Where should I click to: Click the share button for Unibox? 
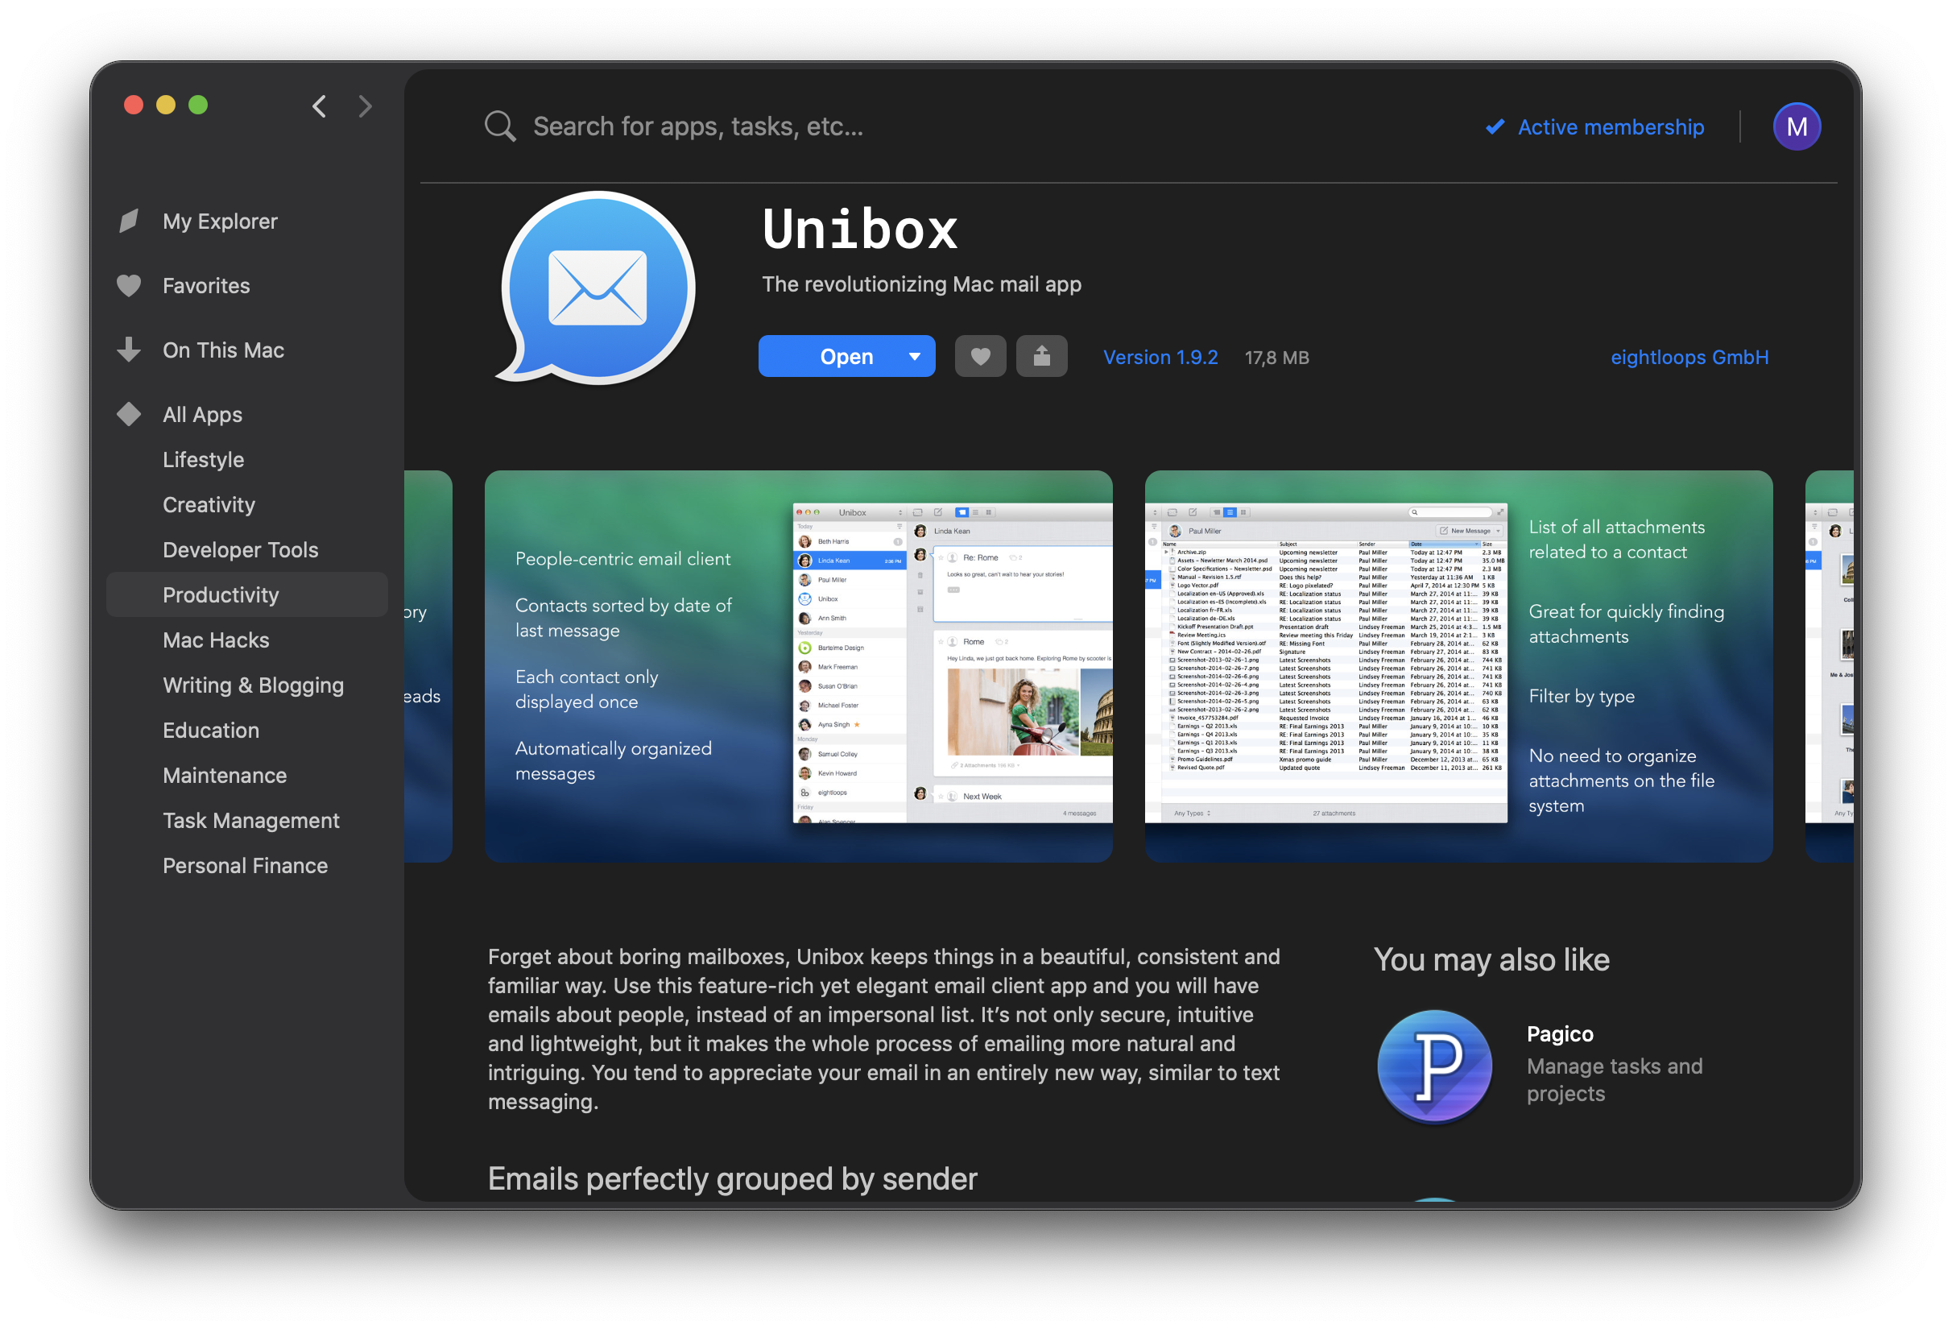tap(1041, 357)
